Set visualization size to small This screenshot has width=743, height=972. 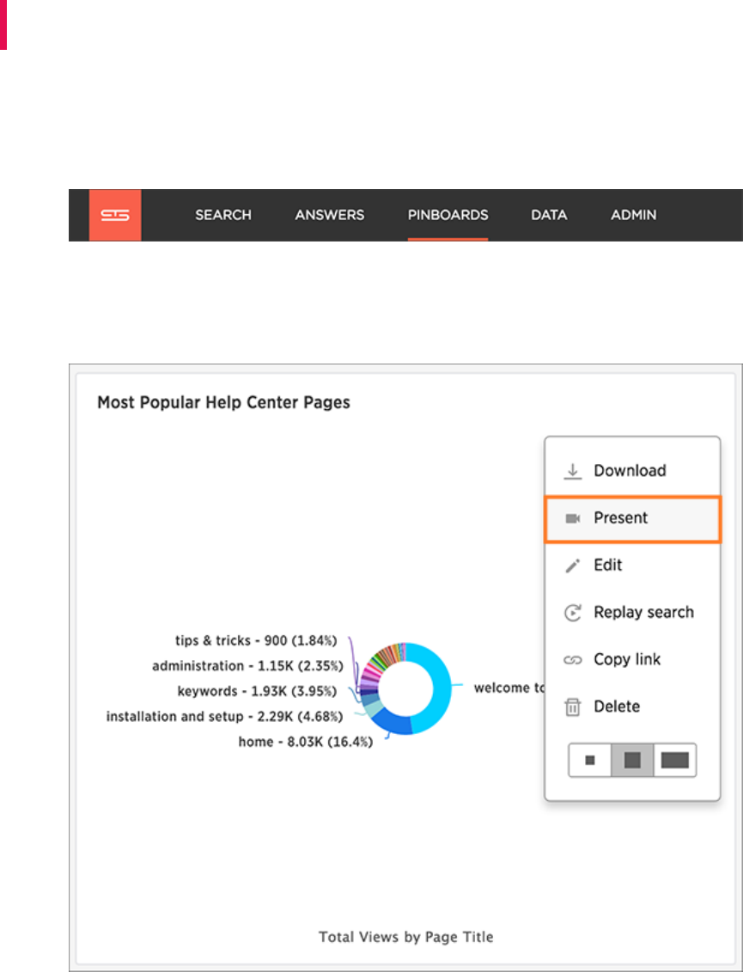pyautogui.click(x=590, y=760)
